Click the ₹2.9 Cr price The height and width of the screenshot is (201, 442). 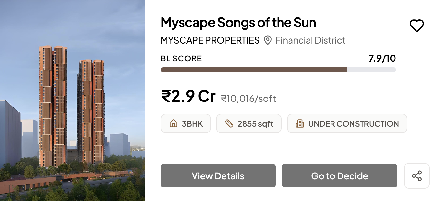pos(188,96)
